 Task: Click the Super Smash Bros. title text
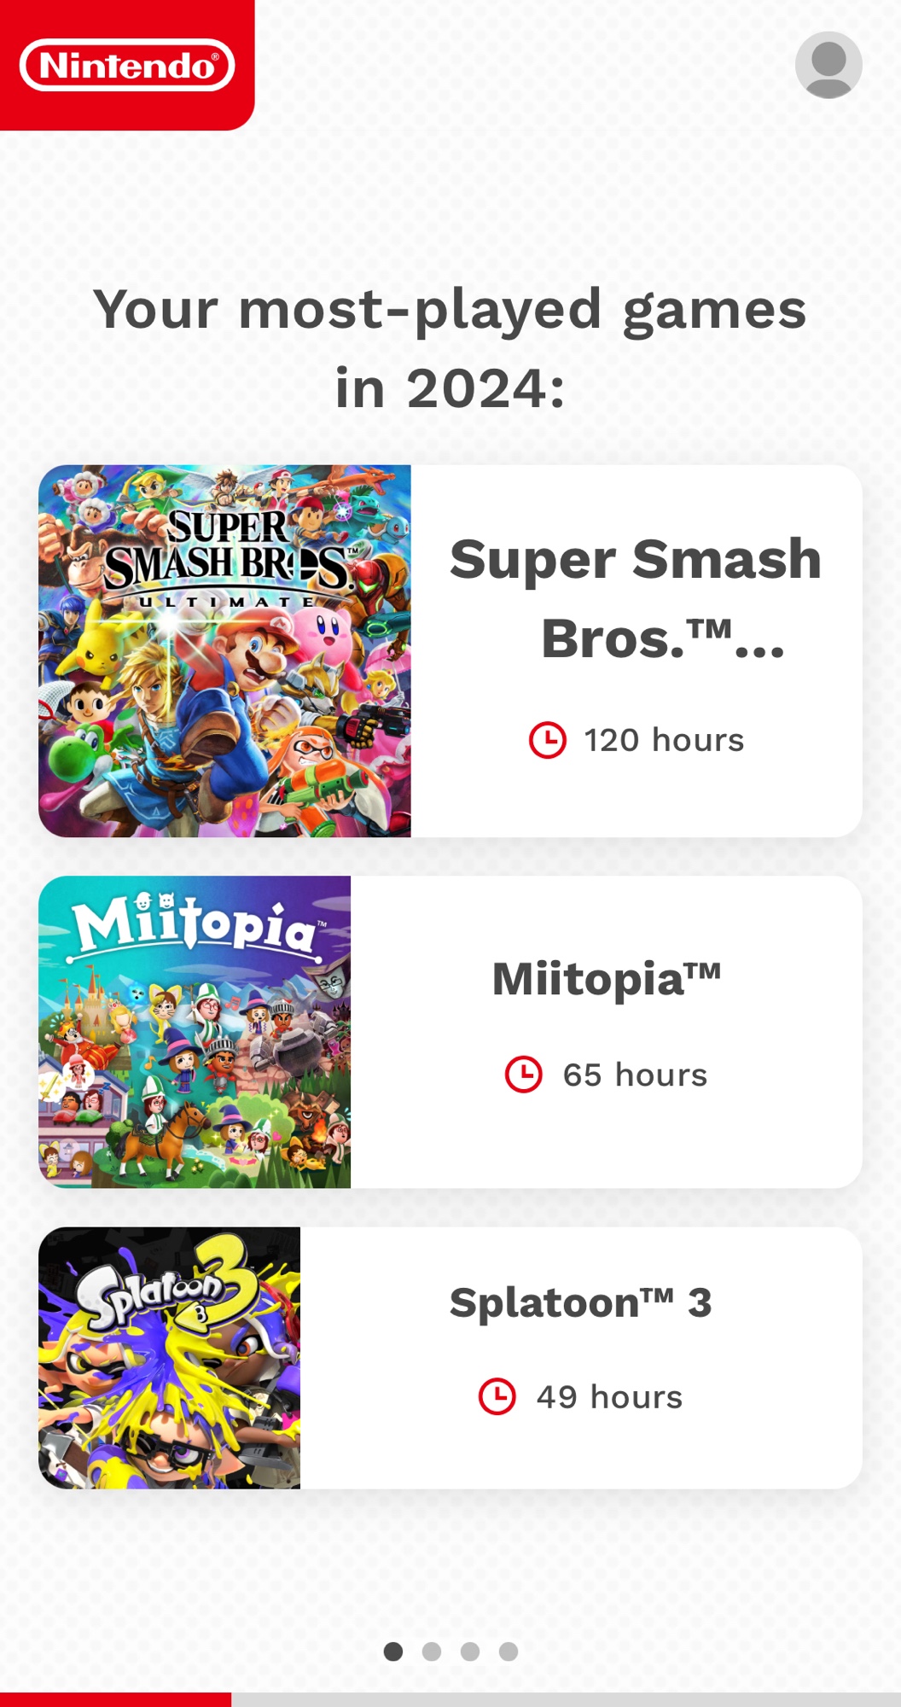[636, 598]
